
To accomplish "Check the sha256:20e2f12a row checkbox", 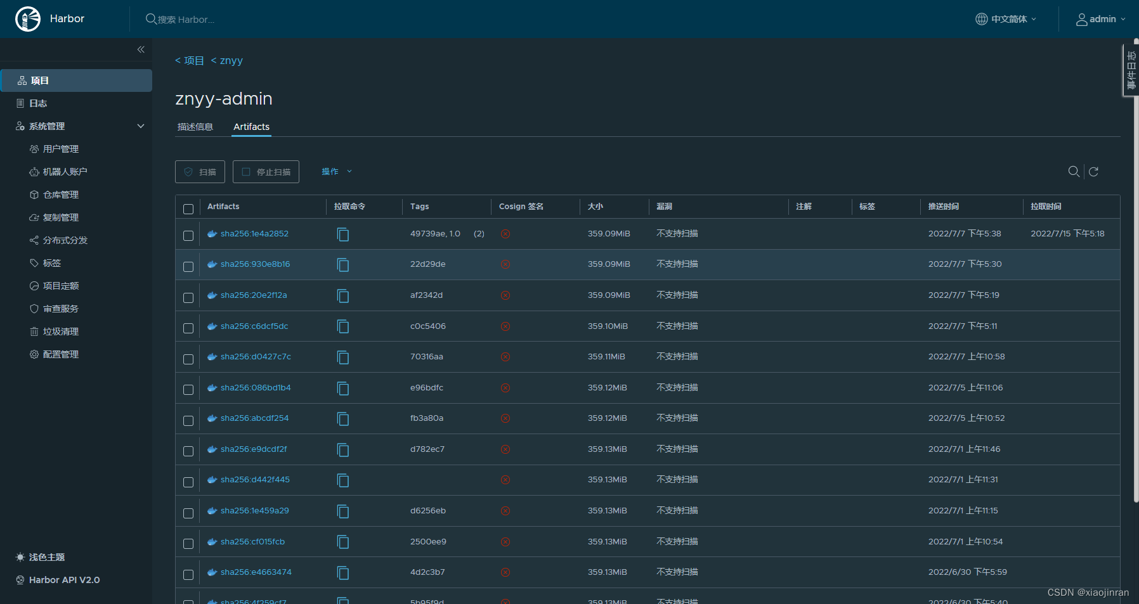I will point(188,298).
